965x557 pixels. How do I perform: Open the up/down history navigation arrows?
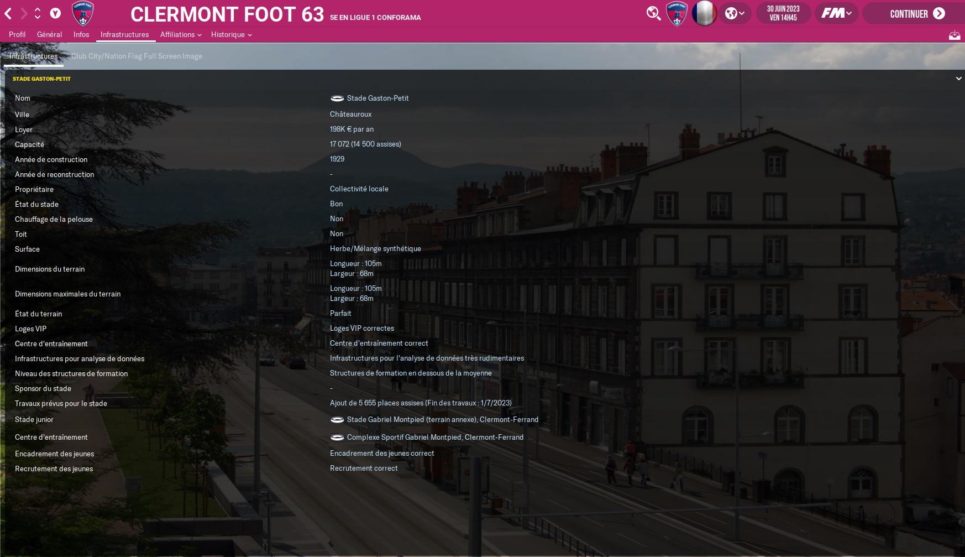(x=38, y=13)
